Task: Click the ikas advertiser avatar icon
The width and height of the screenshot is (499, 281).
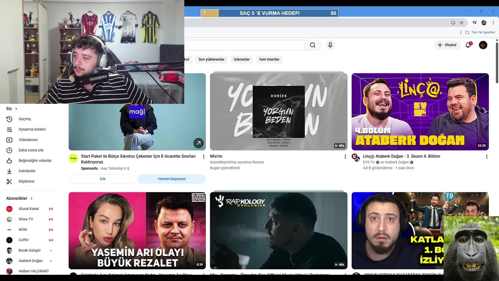Action: click(x=73, y=158)
